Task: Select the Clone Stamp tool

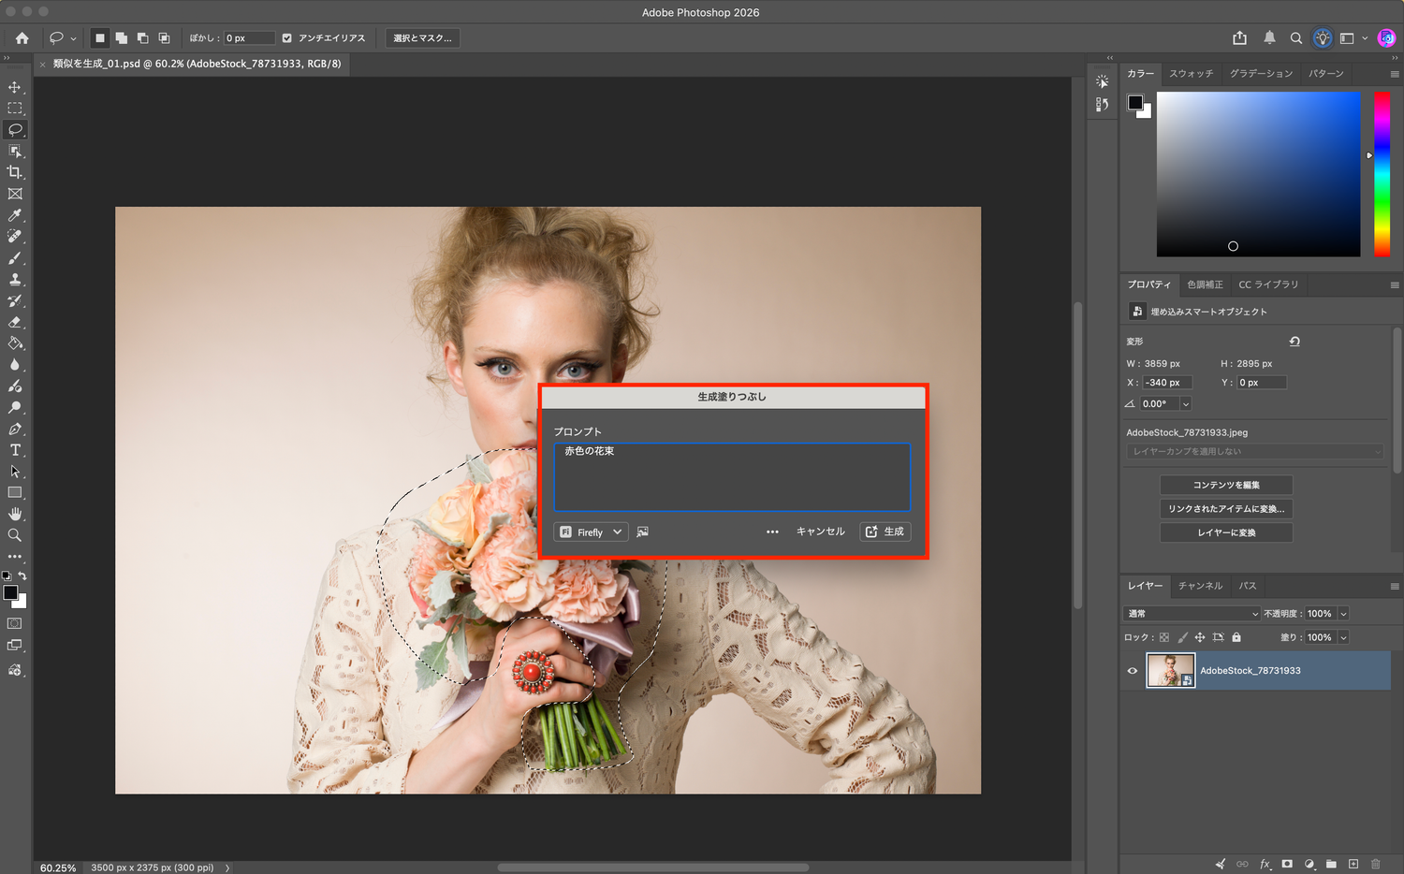Action: click(x=15, y=279)
